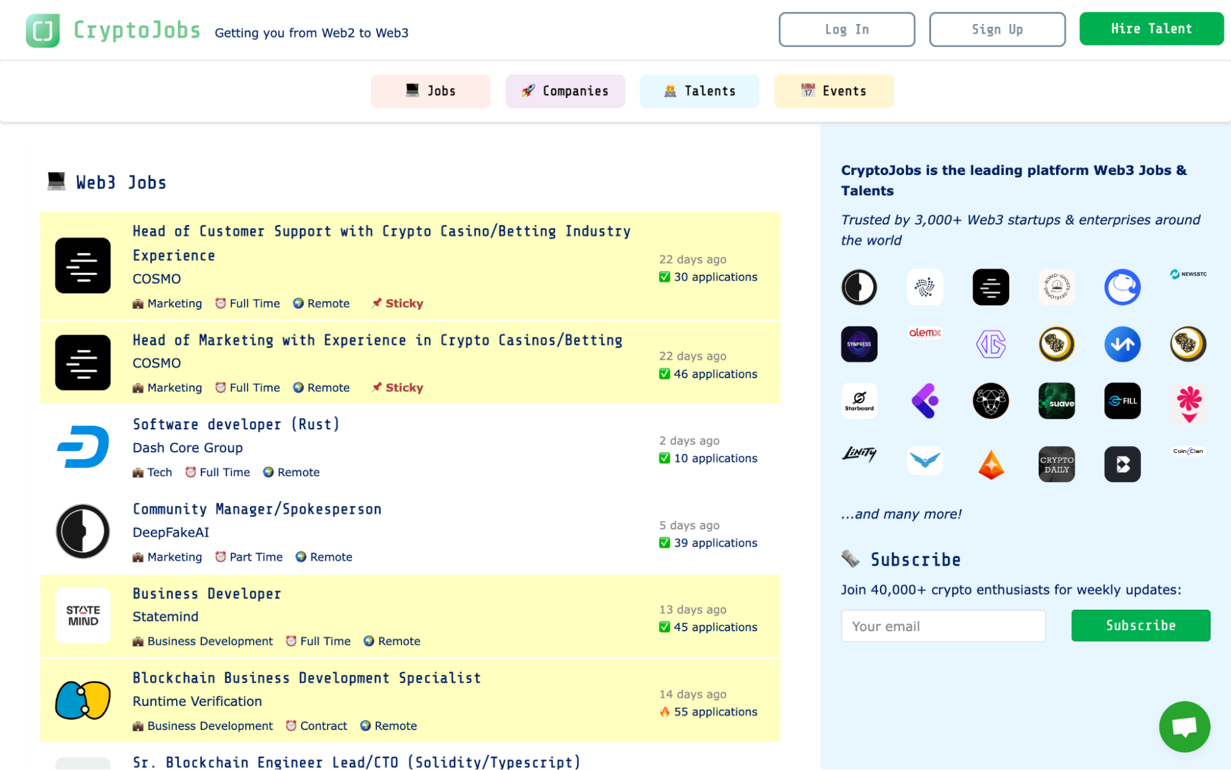Click the Starboard logo
Viewport: 1231px width, 770px height.
pos(859,401)
